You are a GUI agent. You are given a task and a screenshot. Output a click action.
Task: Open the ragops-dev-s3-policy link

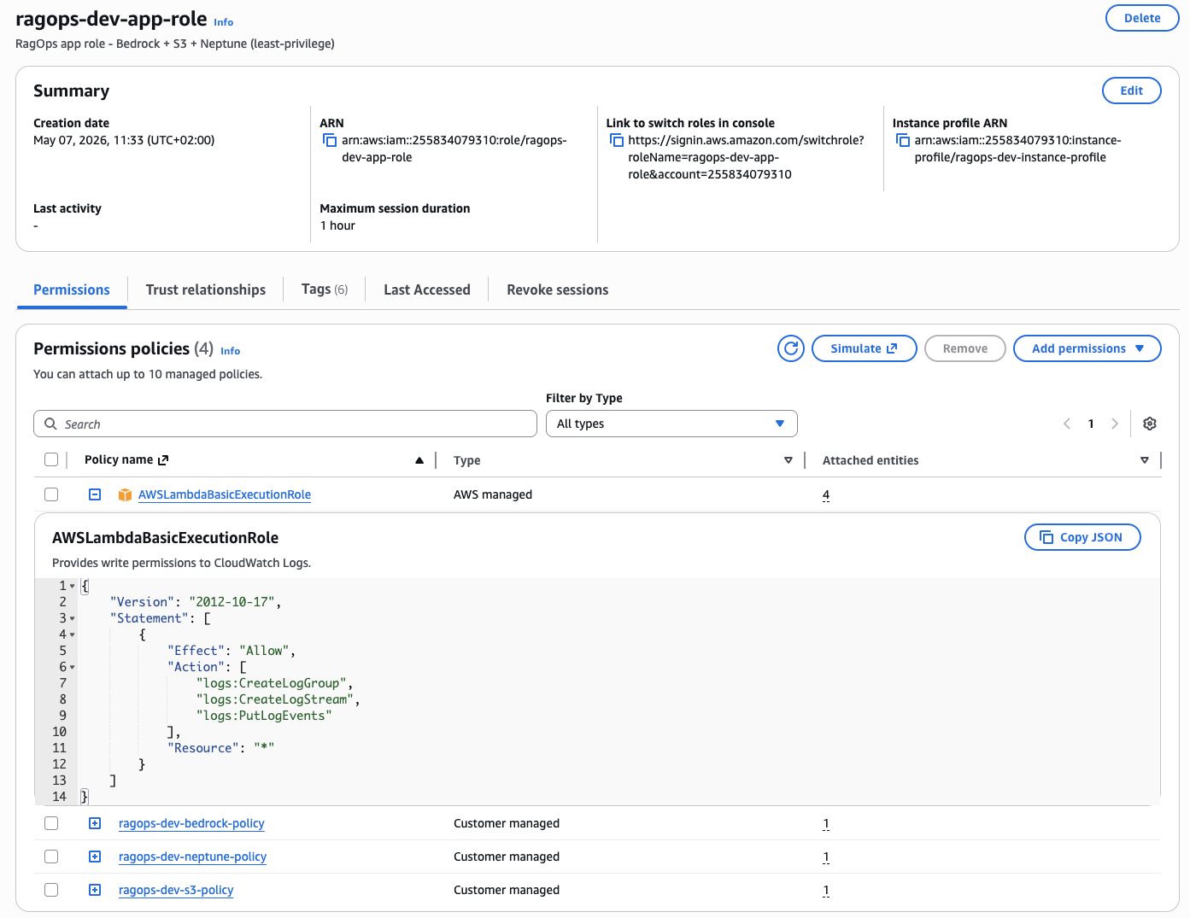176,890
